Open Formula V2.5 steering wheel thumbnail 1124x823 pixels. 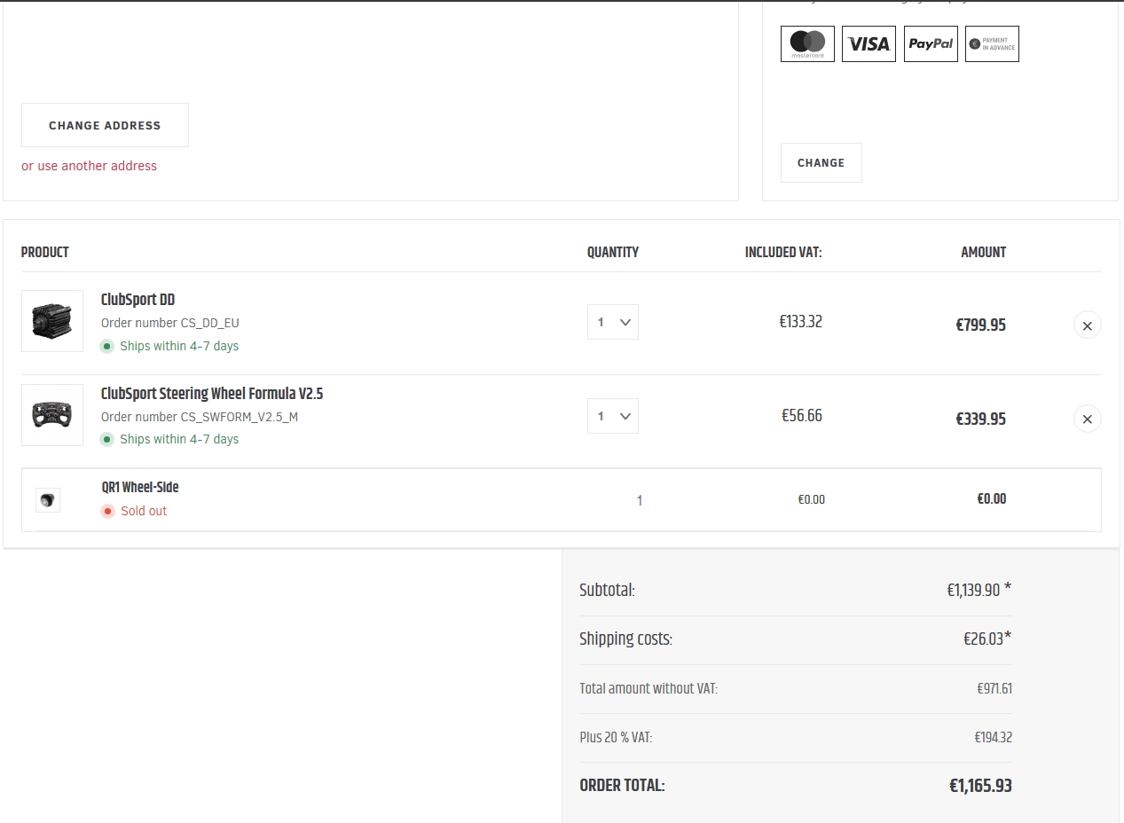(x=52, y=415)
